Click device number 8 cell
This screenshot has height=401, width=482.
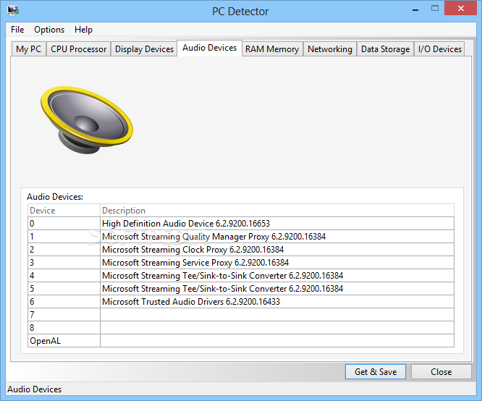point(64,327)
